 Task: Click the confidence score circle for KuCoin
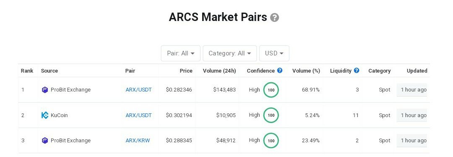(x=271, y=115)
